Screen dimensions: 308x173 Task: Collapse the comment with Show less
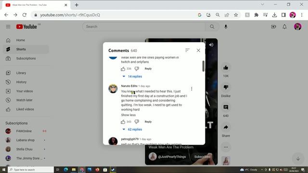click(128, 115)
